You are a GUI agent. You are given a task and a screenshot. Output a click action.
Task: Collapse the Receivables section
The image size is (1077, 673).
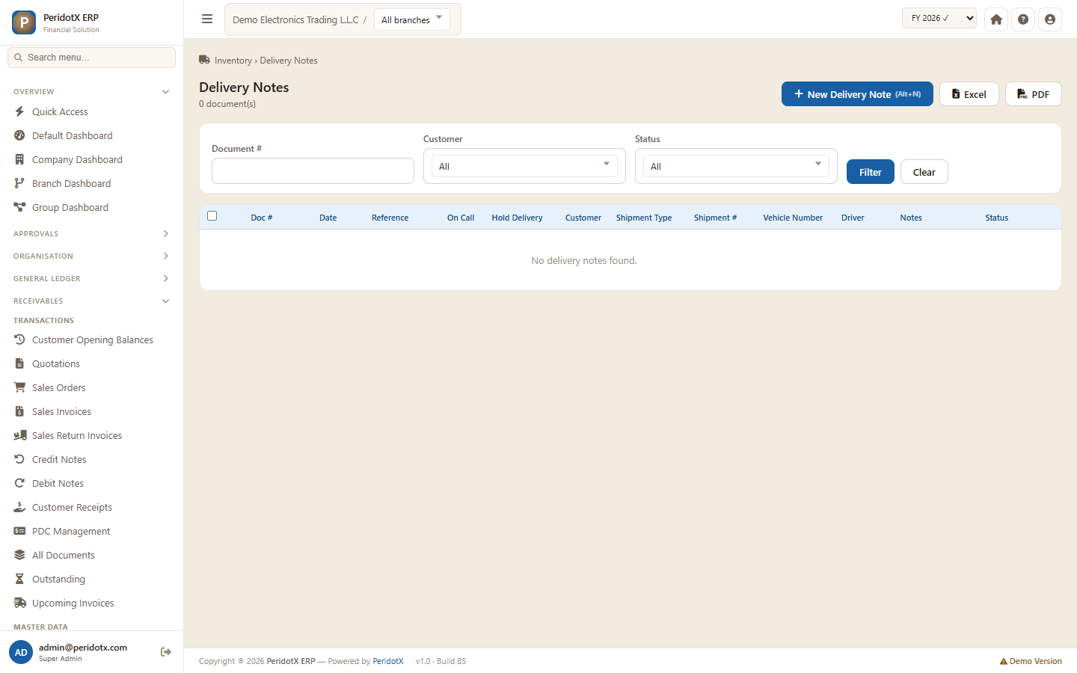(91, 301)
